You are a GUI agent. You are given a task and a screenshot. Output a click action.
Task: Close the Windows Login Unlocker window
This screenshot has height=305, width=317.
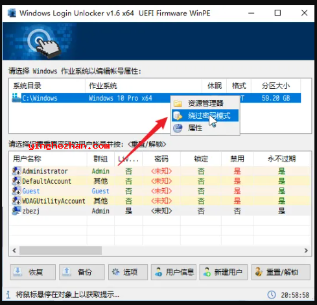(304, 13)
